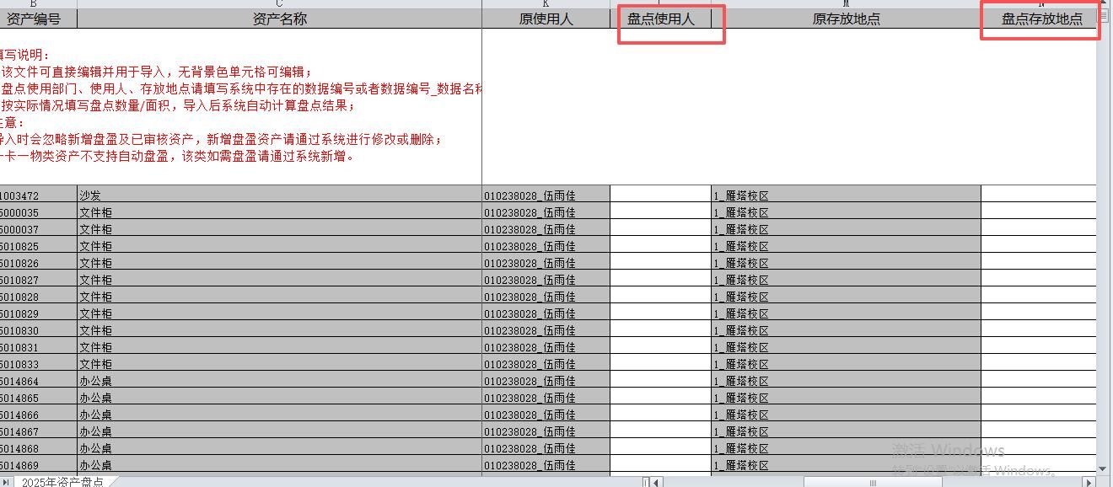This screenshot has height=487, width=1113.
Task: Select the 资产名称 header cell
Action: click(279, 19)
